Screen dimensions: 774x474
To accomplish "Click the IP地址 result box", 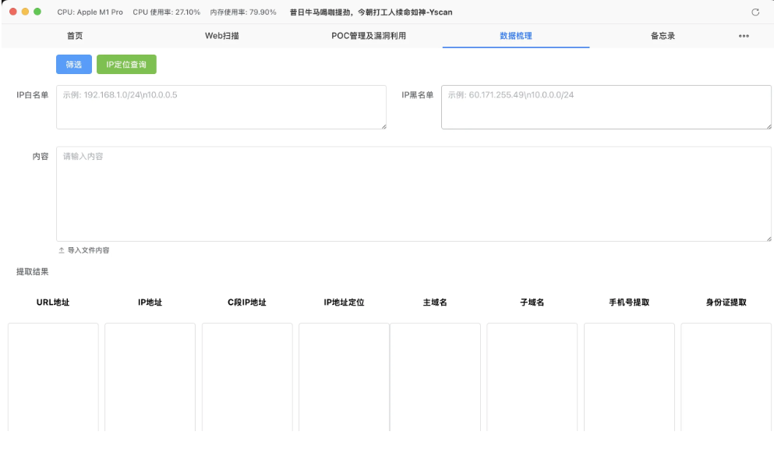I will [x=150, y=377].
